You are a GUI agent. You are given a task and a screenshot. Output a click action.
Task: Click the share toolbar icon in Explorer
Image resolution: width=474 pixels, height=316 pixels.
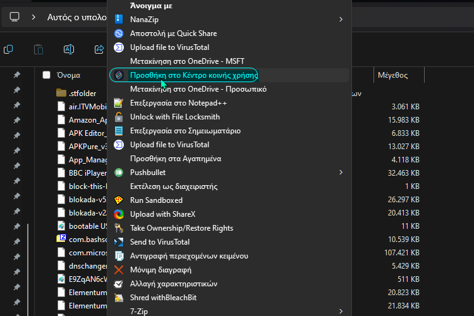(99, 49)
